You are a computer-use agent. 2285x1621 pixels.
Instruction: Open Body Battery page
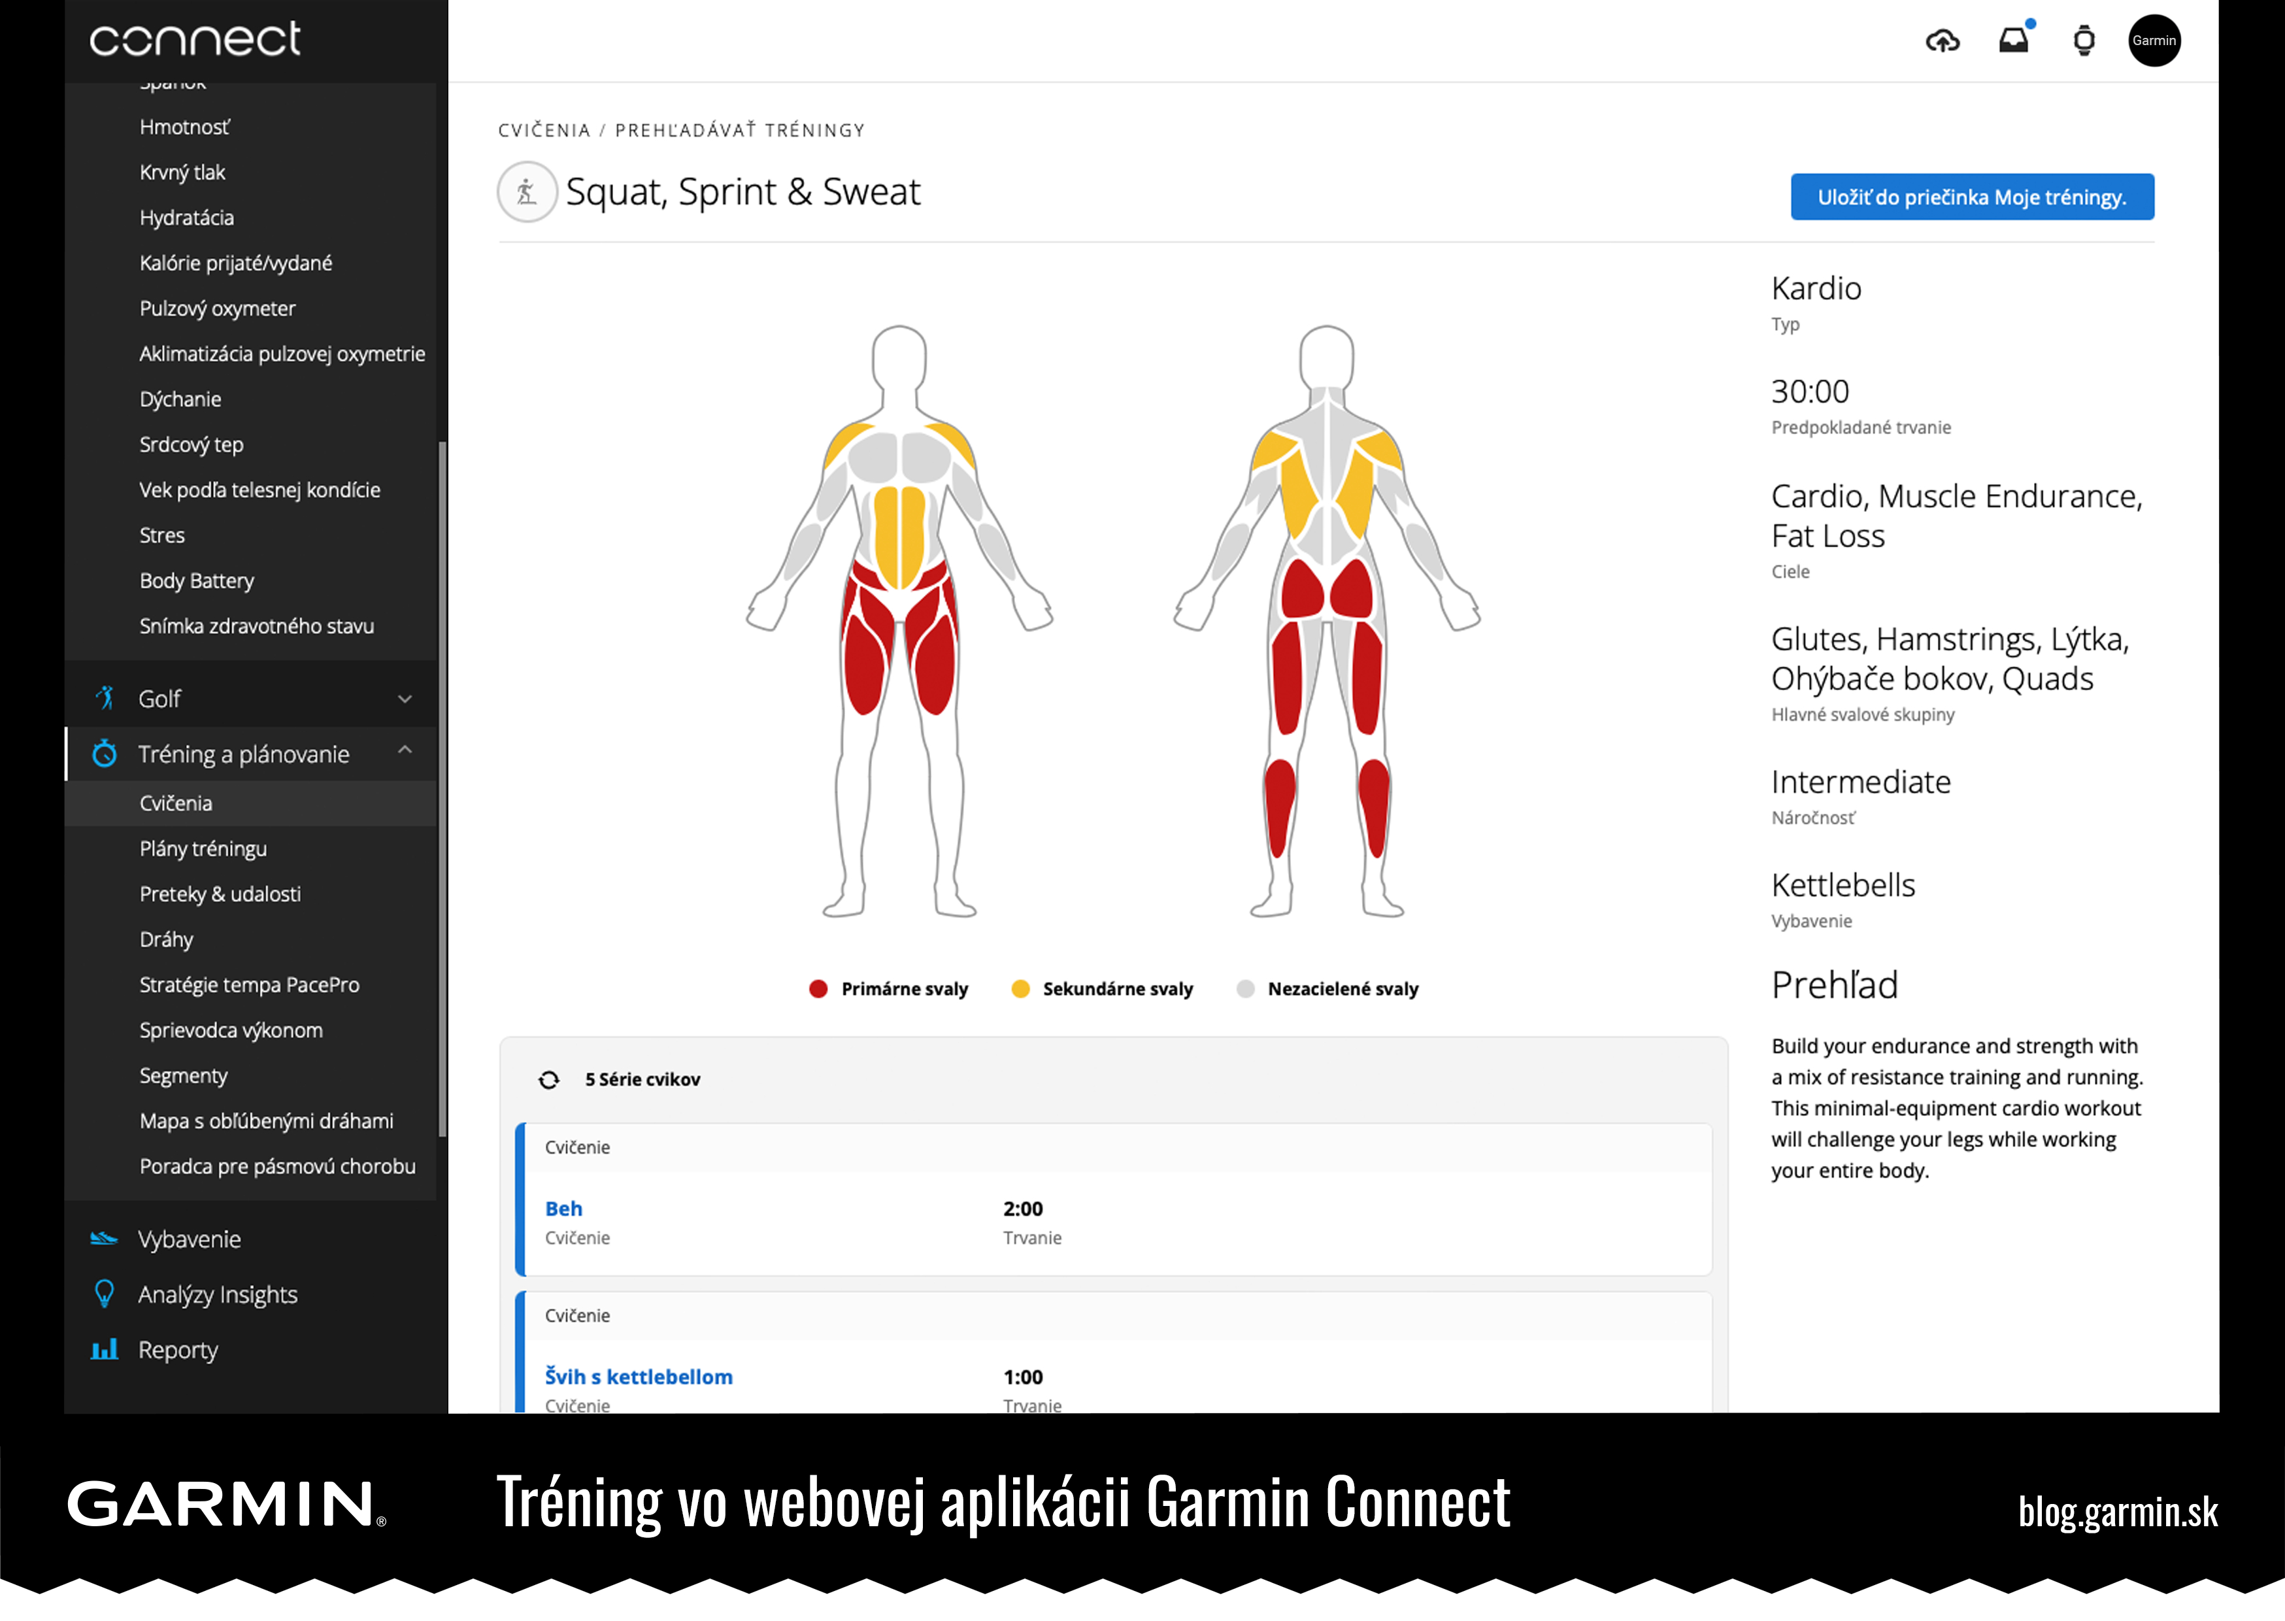pyautogui.click(x=197, y=581)
